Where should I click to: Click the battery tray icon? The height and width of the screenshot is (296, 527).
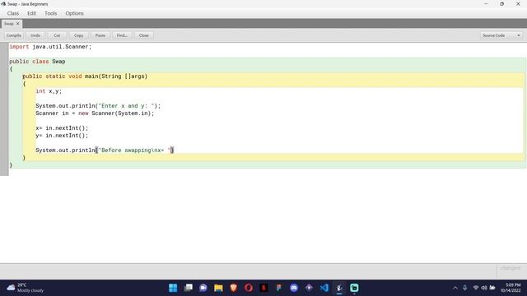[492, 288]
